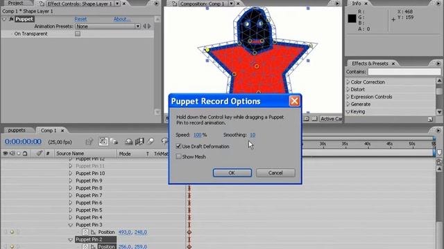The image size is (444, 249).
Task: Select the Info panel tab
Action: click(356, 3)
